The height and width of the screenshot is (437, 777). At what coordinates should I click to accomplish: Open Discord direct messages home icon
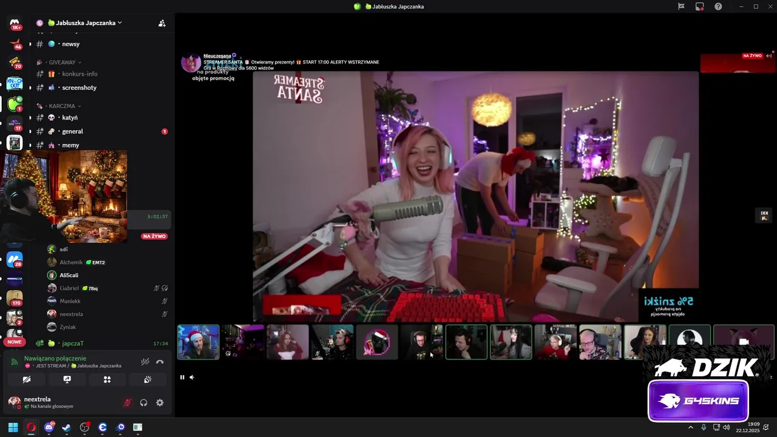[x=15, y=24]
